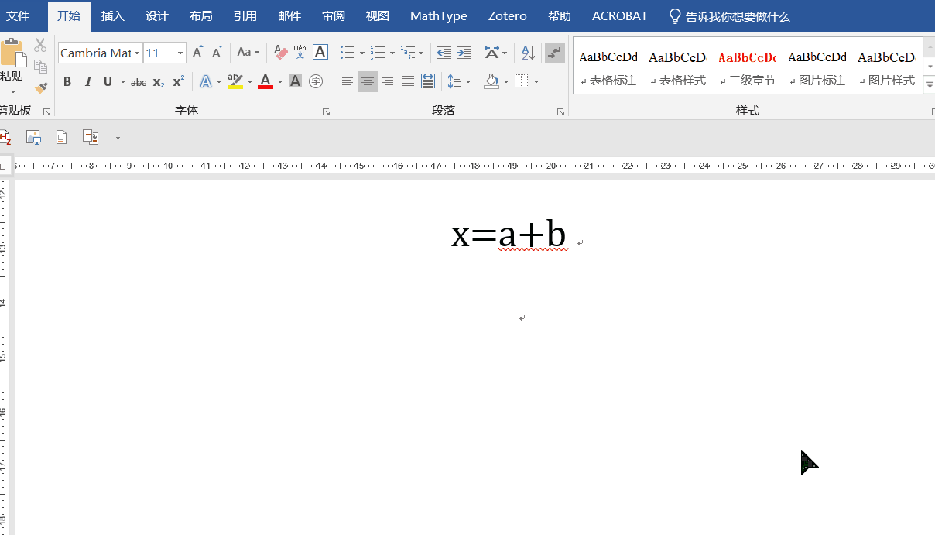Apply the 二级章节 style
Screen dimensions: 935x535
(747, 67)
